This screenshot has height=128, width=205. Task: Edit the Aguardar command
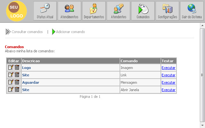11,82
